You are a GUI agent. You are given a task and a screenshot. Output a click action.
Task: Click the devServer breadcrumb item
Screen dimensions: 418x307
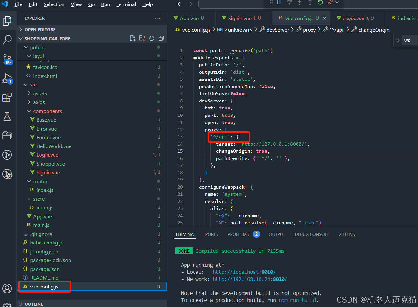coord(277,30)
